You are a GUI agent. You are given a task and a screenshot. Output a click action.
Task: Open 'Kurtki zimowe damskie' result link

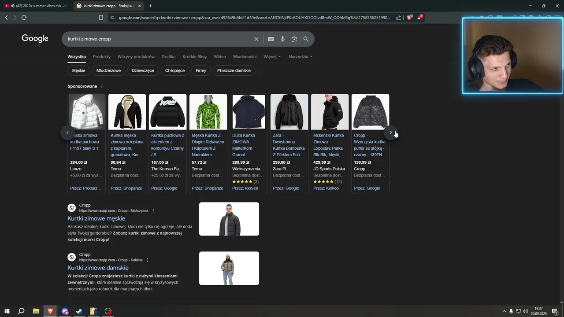[98, 268]
